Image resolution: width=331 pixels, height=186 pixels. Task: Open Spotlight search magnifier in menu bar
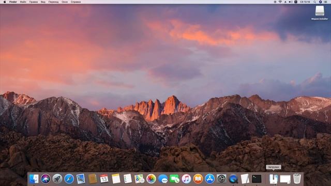(x=314, y=2)
